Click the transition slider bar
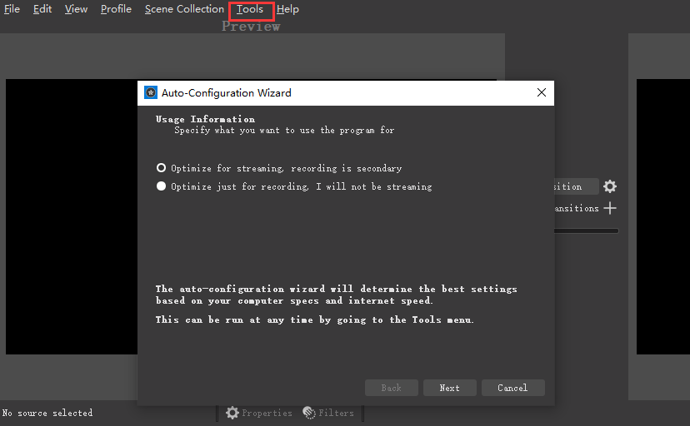Screen dimensions: 690x426 tap(586, 230)
